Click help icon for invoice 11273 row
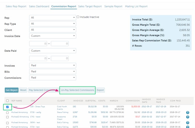195x128 pixels. 187,127
